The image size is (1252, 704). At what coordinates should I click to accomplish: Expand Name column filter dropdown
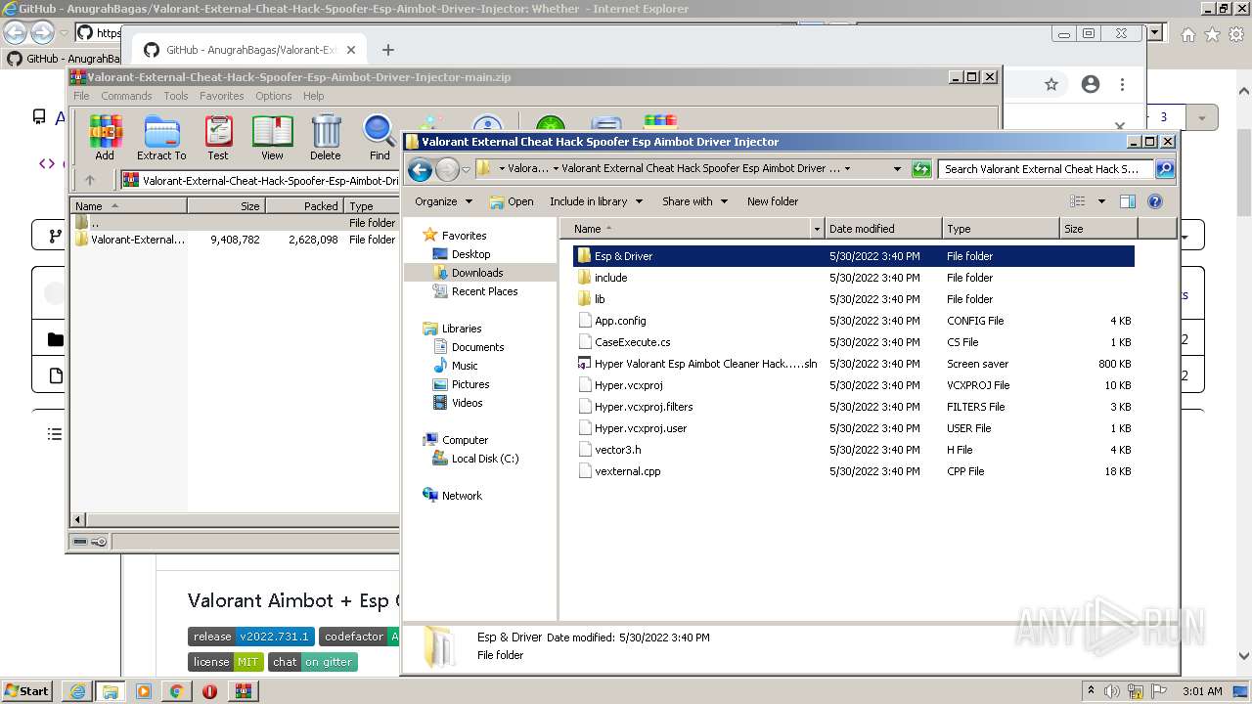(x=817, y=229)
